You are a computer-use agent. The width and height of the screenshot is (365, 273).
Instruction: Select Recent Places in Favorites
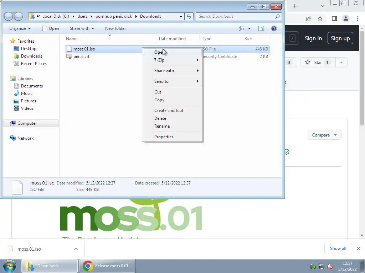point(34,63)
